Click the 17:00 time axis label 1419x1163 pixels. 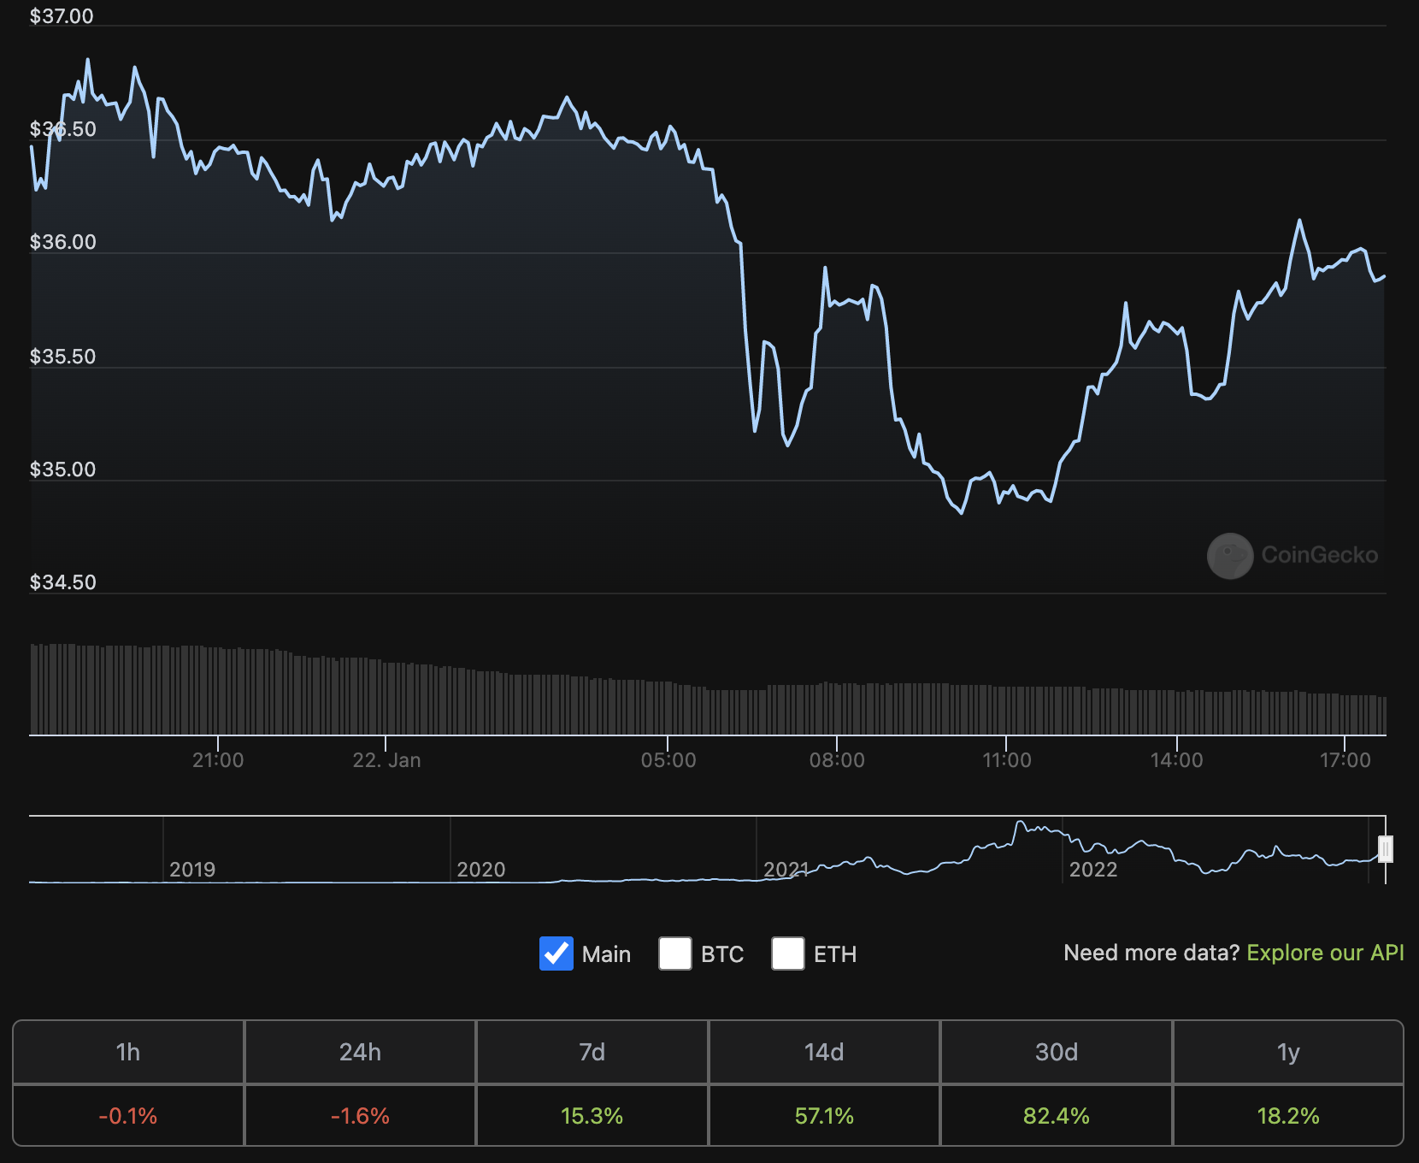[1346, 759]
